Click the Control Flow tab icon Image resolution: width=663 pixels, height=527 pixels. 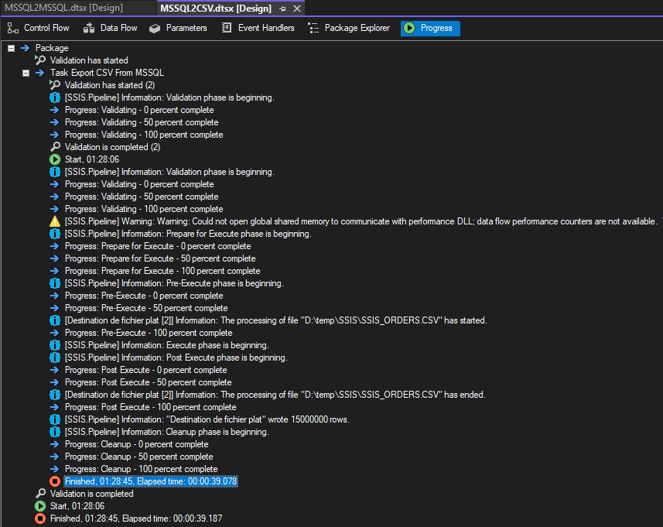(12, 28)
